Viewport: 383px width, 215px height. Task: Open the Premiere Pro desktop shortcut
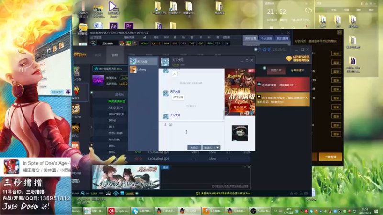[128, 26]
